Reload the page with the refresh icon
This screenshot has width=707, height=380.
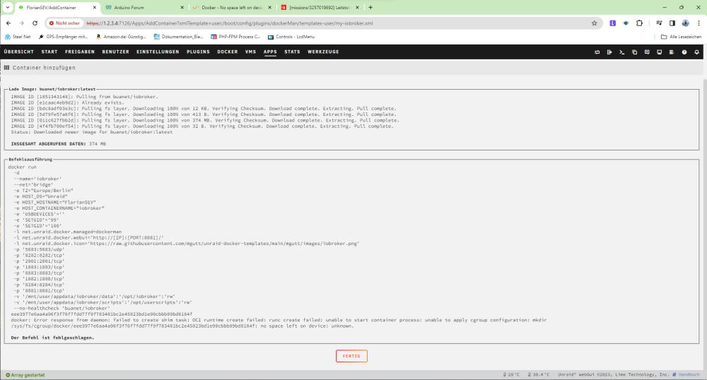click(35, 23)
